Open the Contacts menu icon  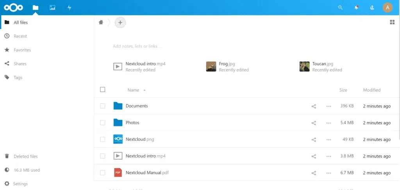(372, 7)
